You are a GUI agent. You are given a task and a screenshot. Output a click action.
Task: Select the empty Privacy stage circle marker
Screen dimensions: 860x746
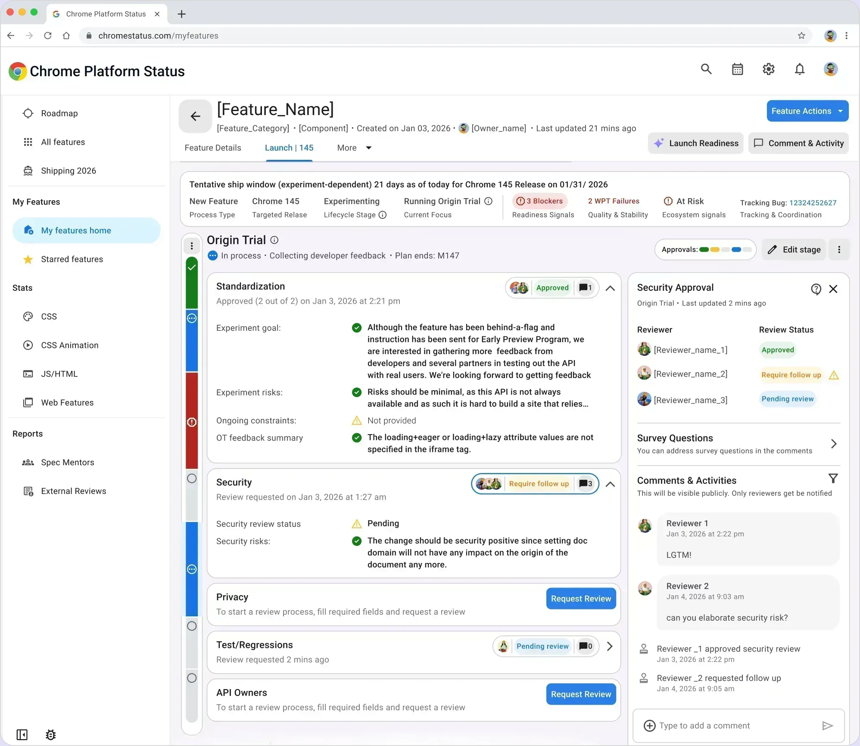click(192, 626)
